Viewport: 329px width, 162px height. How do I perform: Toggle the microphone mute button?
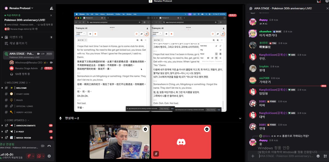(x=29, y=156)
